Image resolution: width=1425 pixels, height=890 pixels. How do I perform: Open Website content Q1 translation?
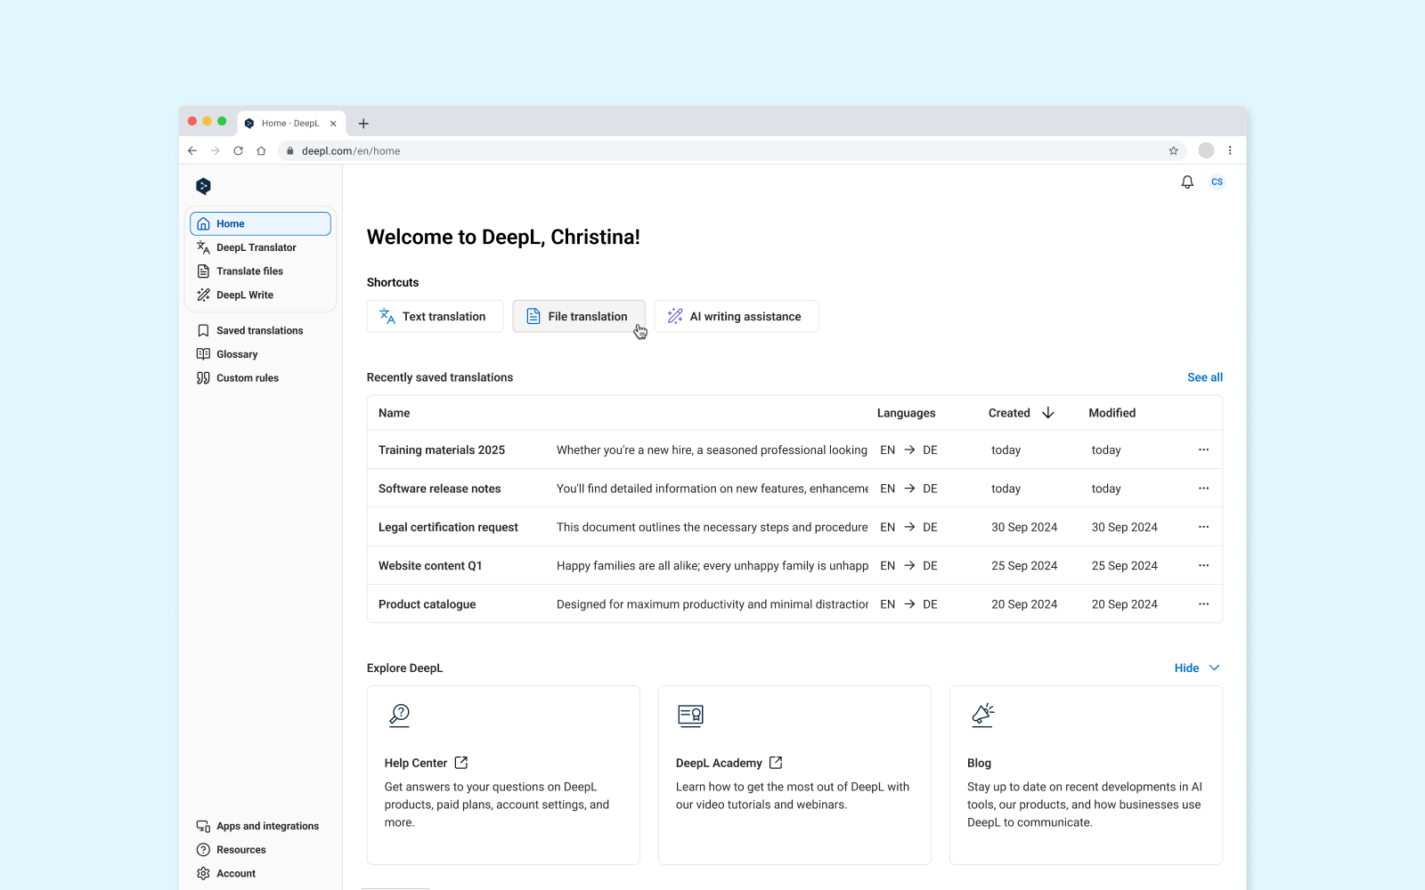coord(430,565)
